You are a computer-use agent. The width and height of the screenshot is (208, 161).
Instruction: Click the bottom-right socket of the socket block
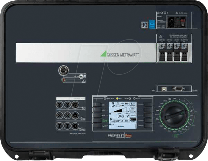pyautogui.click(x=75, y=126)
